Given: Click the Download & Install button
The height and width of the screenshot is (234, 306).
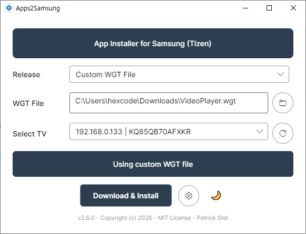Looking at the screenshot, I should [x=126, y=196].
